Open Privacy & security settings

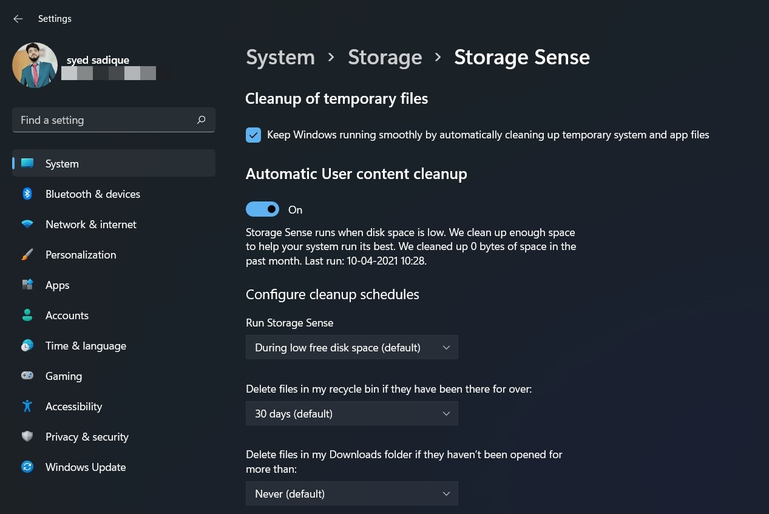tap(87, 436)
